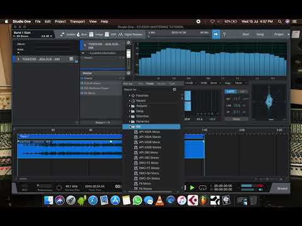Open VLC from the Dock
Image resolution: width=302 pixels, height=226 pixels.
click(x=160, y=200)
